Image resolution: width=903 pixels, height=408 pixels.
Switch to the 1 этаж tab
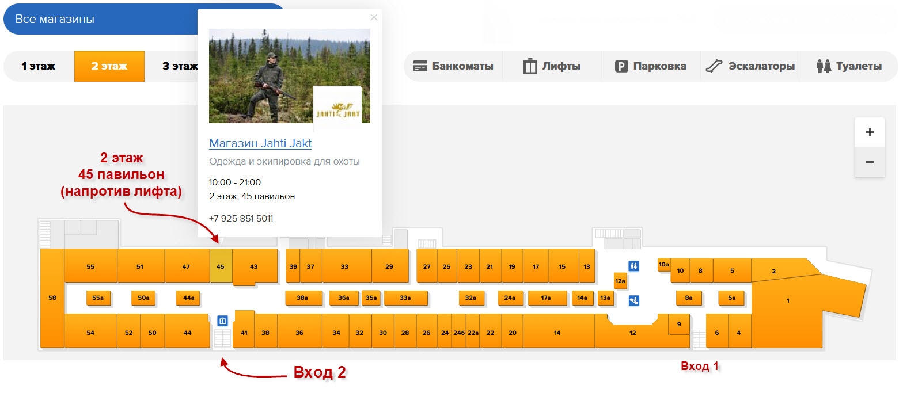(39, 66)
